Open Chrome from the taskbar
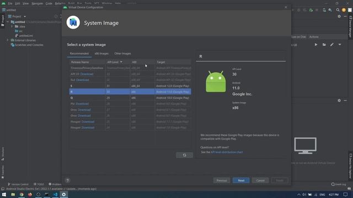This screenshot has height=198, width=353. [22, 194]
